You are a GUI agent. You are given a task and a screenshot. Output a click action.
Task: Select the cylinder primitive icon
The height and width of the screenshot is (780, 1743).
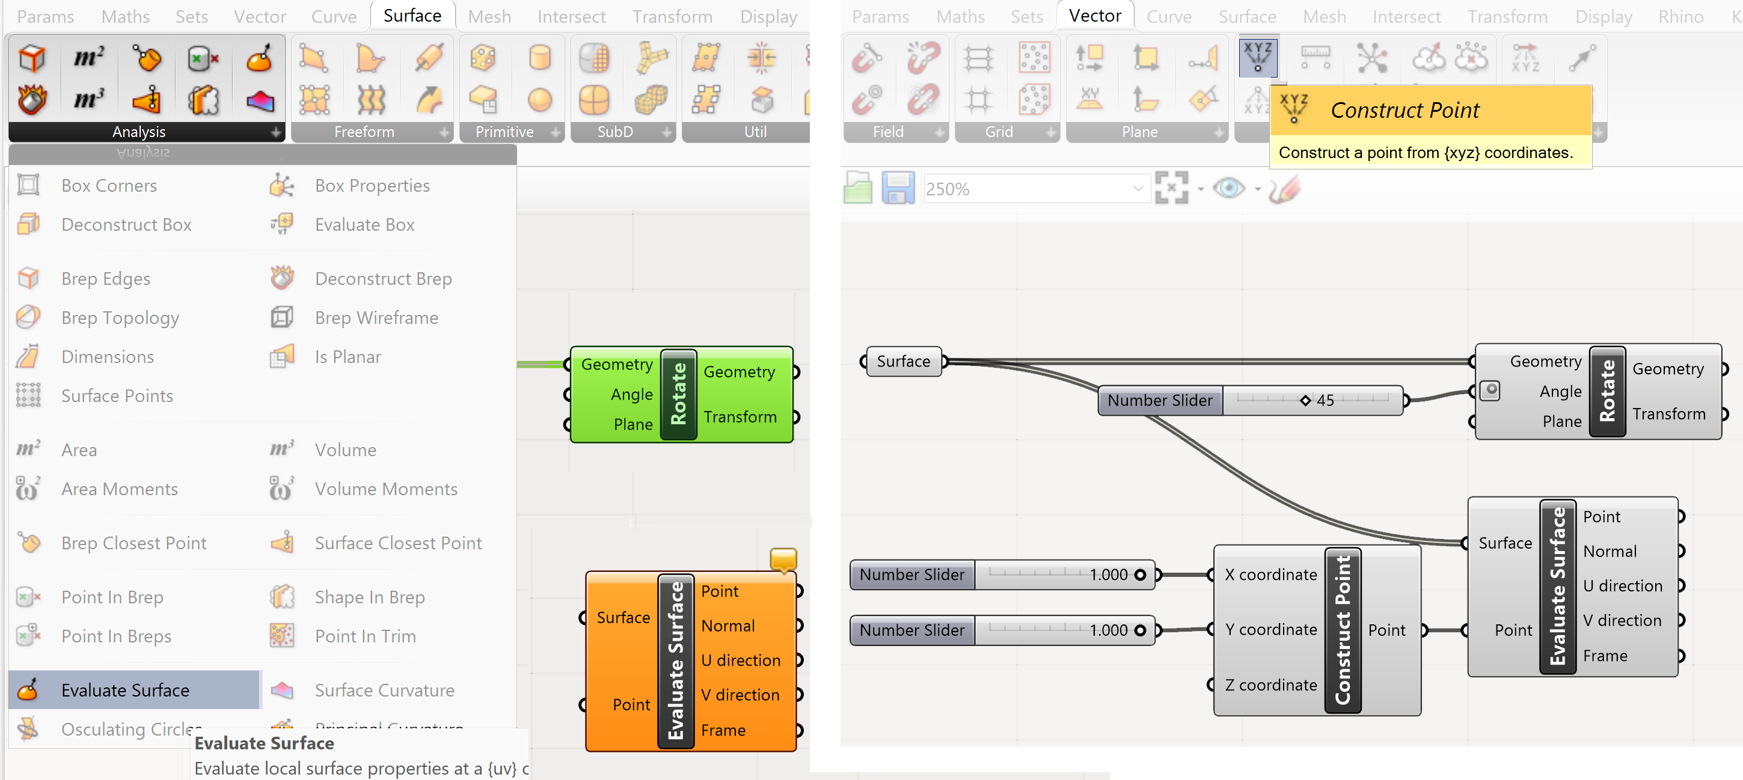click(539, 58)
